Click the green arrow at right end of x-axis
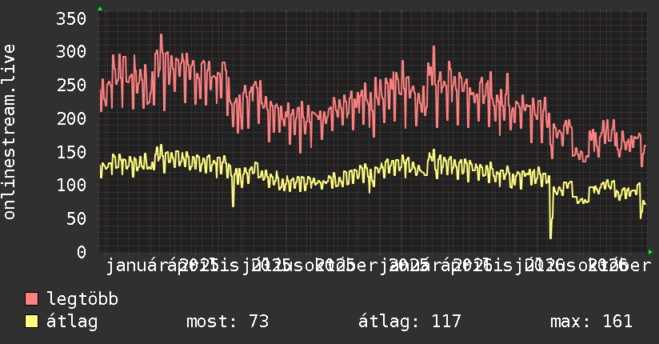The width and height of the screenshot is (659, 344). tap(650, 252)
